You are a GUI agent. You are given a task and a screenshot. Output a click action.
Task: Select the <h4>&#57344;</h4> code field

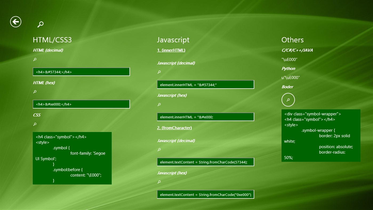coord(81,72)
